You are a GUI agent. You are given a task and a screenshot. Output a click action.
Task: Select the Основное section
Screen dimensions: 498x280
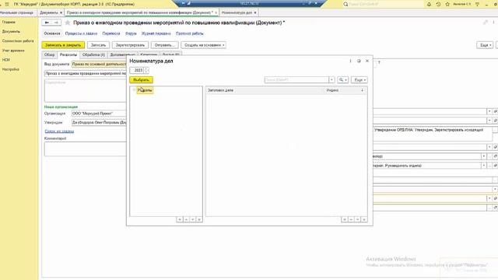point(52,33)
